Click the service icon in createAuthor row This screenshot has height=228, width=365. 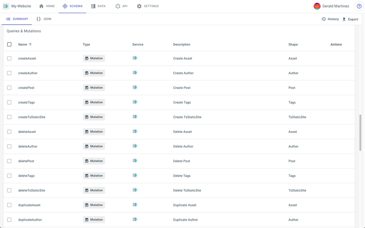click(x=135, y=73)
